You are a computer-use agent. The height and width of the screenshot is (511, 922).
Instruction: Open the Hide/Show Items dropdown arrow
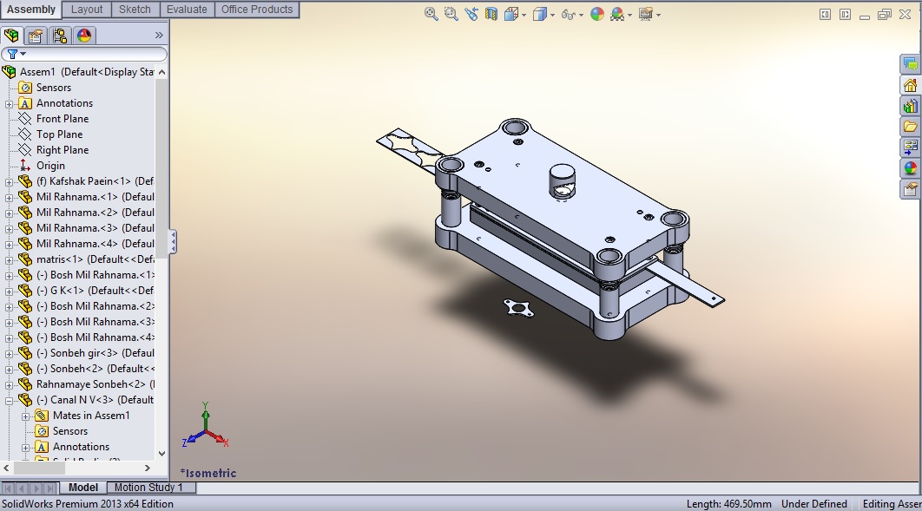[581, 15]
